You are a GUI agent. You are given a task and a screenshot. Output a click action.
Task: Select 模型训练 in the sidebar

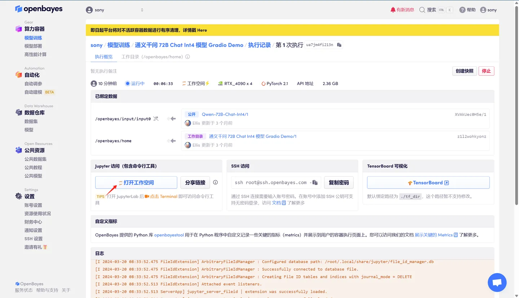pos(33,38)
